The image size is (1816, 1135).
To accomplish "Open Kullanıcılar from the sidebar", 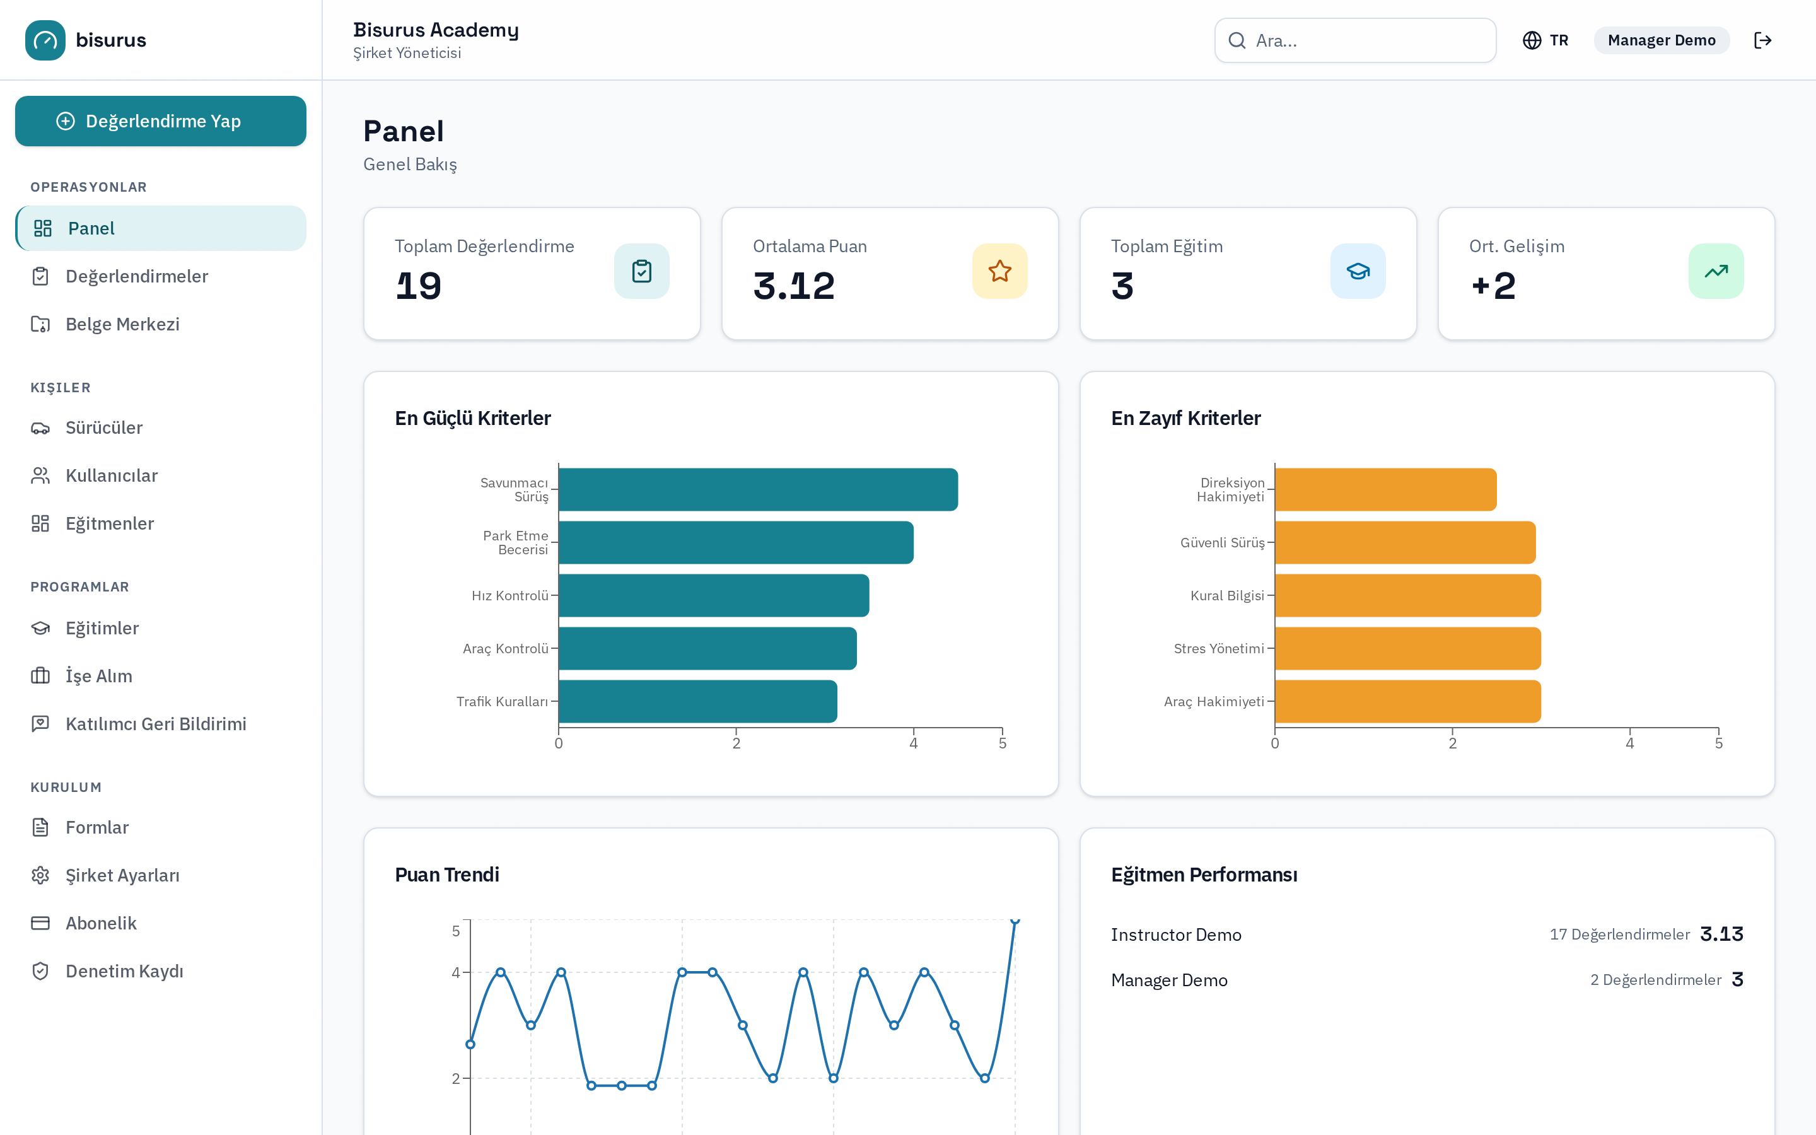I will tap(161, 476).
